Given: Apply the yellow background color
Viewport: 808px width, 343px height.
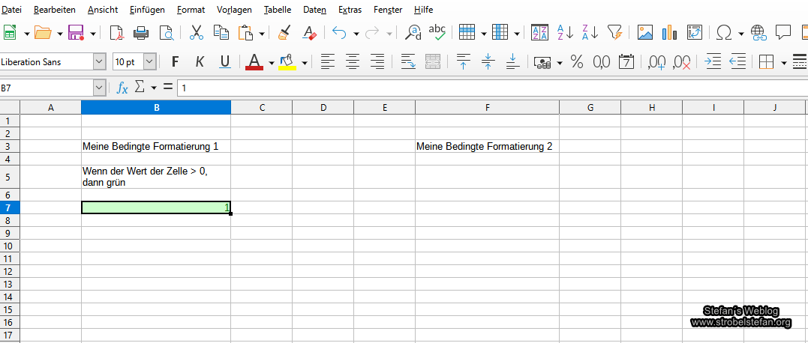Looking at the screenshot, I should 287,62.
